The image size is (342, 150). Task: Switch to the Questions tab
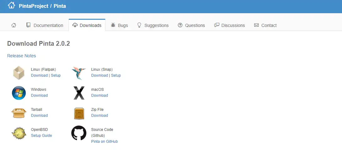click(191, 25)
